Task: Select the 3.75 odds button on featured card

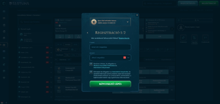Action: click(x=160, y=36)
